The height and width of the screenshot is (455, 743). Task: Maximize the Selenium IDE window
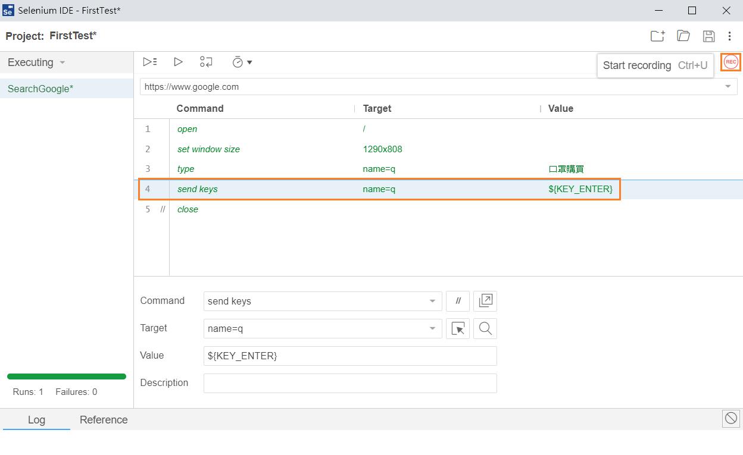pyautogui.click(x=692, y=11)
